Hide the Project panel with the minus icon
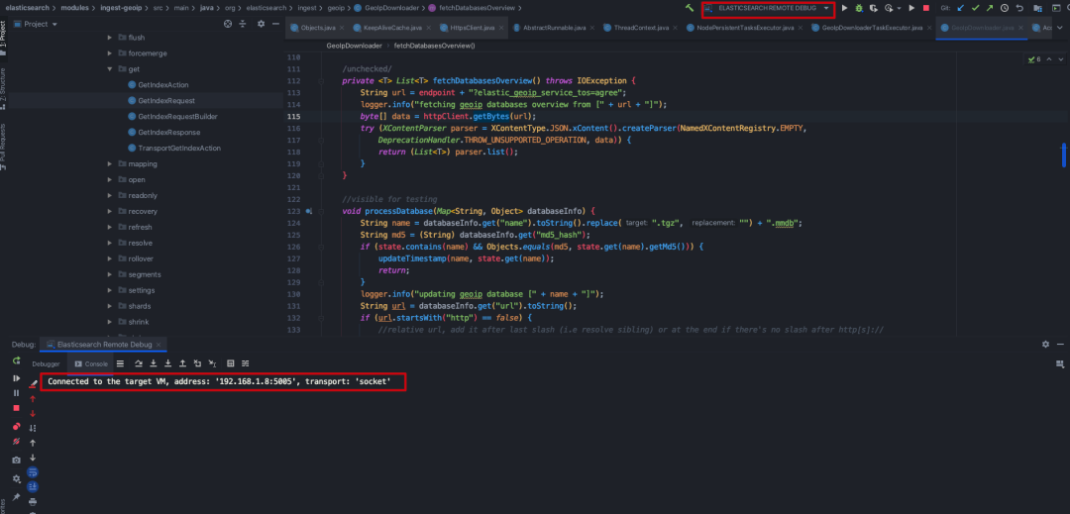The width and height of the screenshot is (1070, 514). (275, 24)
